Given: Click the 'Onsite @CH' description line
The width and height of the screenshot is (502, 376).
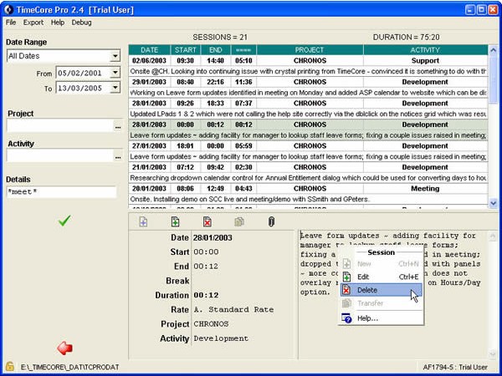Looking at the screenshot, I should (x=308, y=71).
